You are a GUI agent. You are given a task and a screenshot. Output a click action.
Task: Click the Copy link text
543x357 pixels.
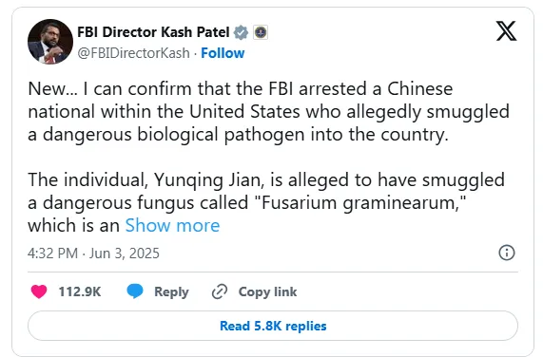[267, 291]
